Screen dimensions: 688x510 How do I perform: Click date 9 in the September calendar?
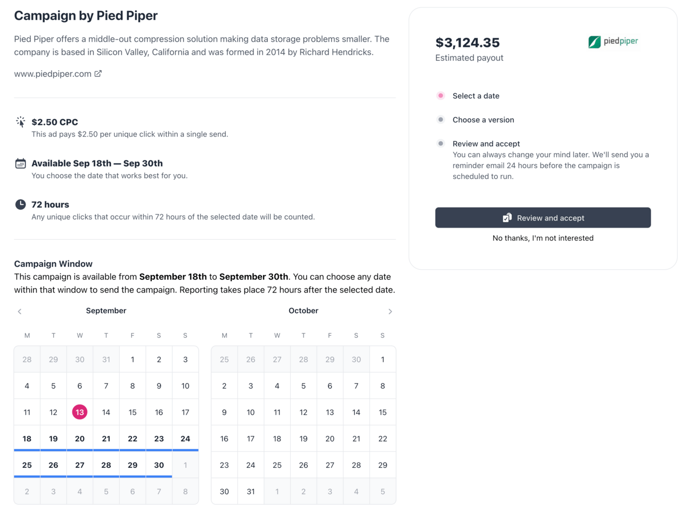[159, 386]
